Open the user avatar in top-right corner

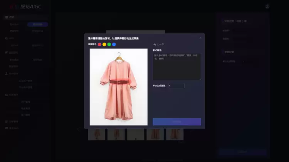pos(267,7)
